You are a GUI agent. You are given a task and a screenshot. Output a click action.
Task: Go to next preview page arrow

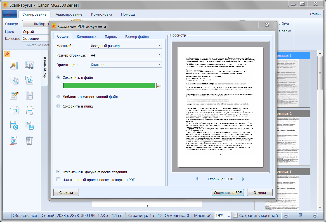243,179
